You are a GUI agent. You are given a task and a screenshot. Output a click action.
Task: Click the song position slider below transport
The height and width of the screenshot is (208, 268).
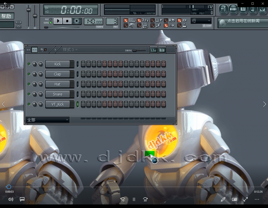point(62,27)
